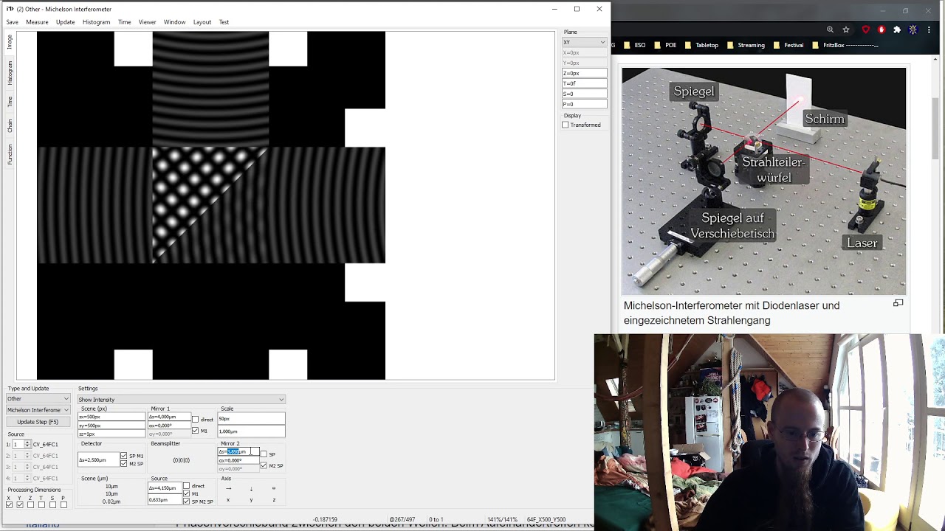Open the Update menu
The image size is (945, 531).
pyautogui.click(x=65, y=22)
